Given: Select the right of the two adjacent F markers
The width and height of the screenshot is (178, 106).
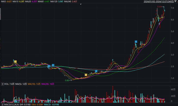Looking at the screenshot, I should coord(53,65).
